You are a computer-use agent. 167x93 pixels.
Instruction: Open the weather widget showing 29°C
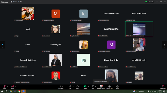138,91
